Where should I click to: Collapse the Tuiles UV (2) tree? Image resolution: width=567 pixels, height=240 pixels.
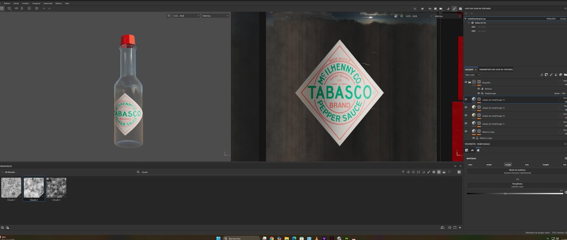[x=469, y=23]
